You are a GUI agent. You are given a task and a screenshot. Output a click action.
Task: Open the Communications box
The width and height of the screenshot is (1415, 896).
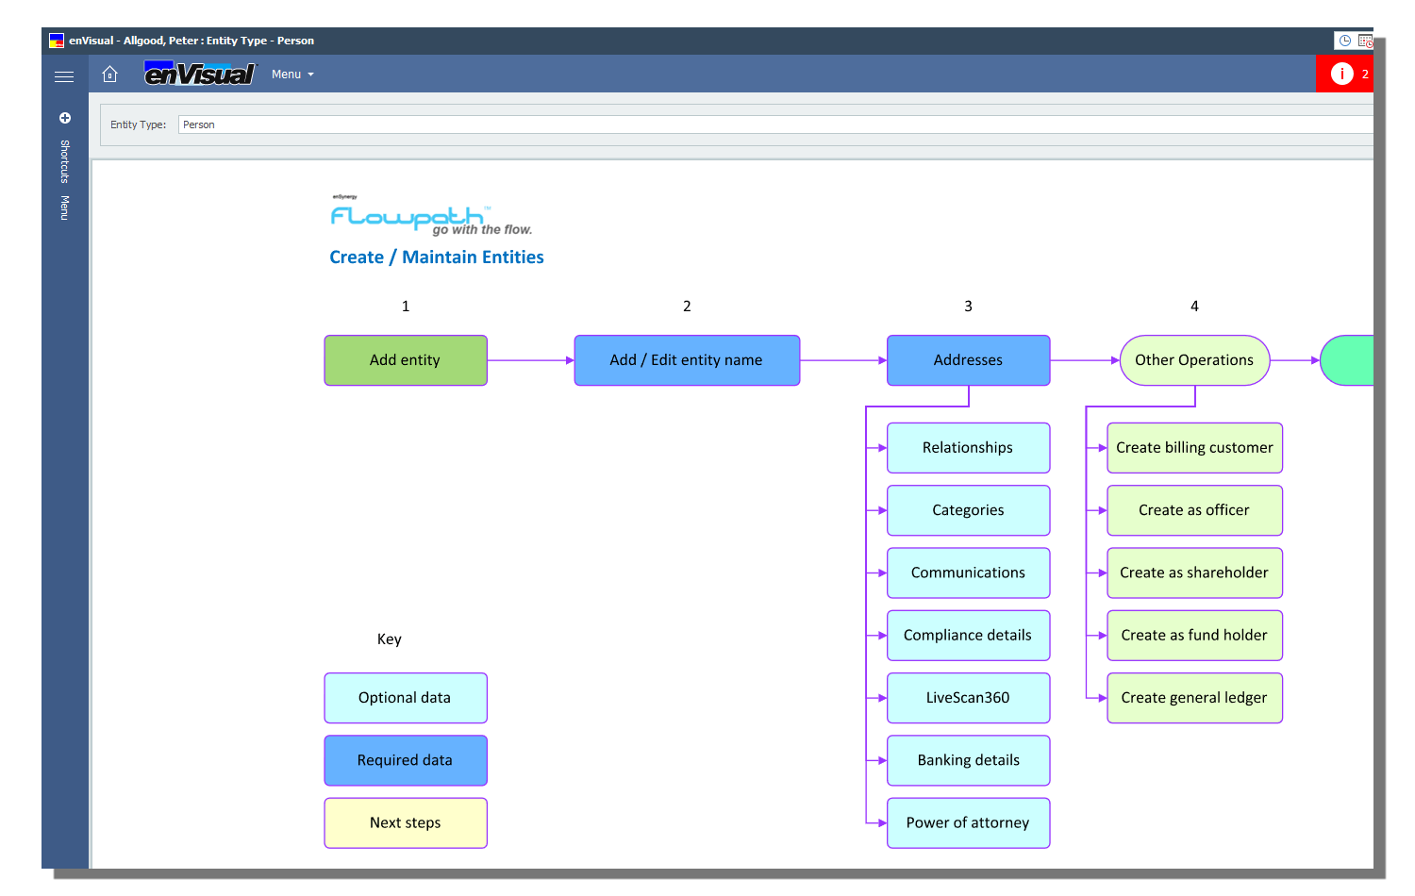click(x=968, y=572)
